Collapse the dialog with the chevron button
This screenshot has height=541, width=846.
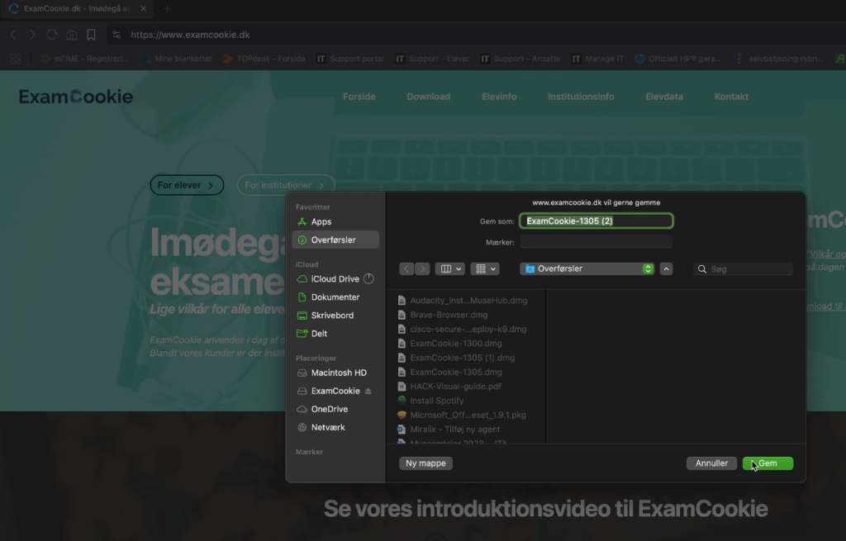click(667, 268)
